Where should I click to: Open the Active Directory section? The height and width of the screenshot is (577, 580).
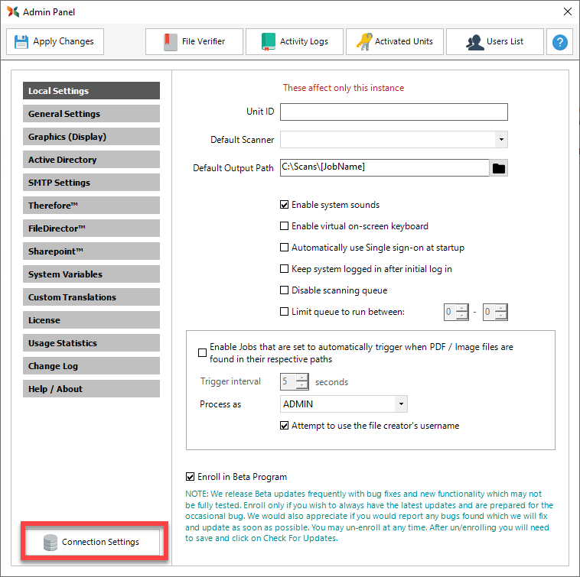(x=91, y=160)
